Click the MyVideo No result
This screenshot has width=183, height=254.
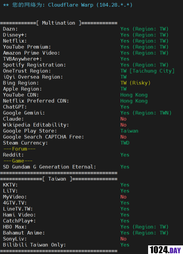[x=123, y=197]
